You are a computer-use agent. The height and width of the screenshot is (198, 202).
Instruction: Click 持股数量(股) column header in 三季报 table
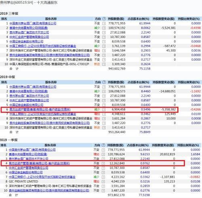tap(116, 19)
